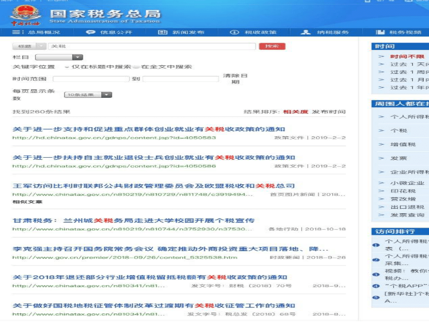This screenshot has width=429, height=322.
Task: Filter results to 过去 1 月内
Action: tap(410, 80)
